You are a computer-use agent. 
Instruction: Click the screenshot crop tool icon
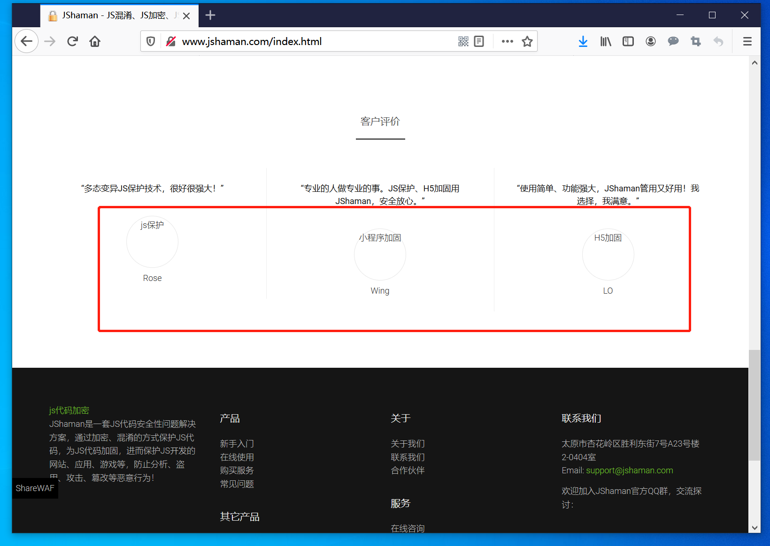(696, 41)
